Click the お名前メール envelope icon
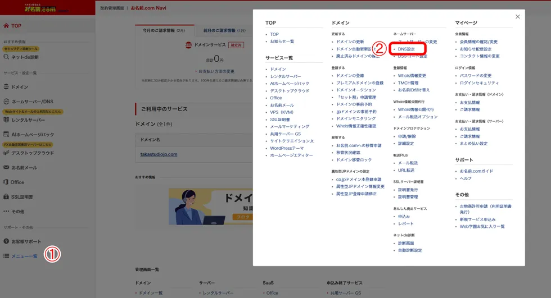 pos(6,167)
